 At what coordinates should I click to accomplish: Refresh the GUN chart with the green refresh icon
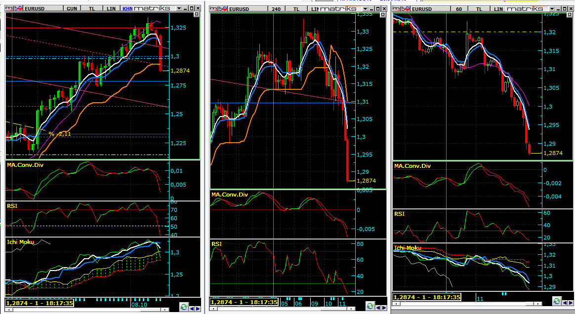click(x=184, y=307)
